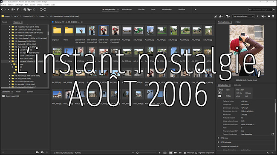This screenshot has width=277, height=155.
Task: Toggle ascending sort order arrow
Action: click(257, 17)
